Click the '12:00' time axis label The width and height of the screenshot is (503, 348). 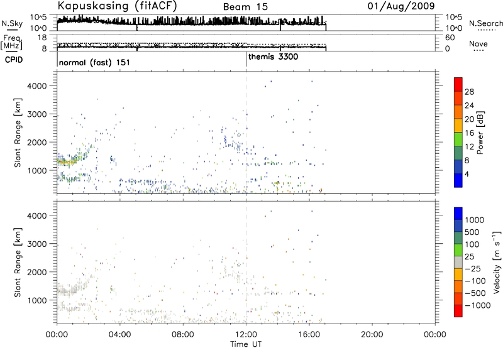(x=246, y=335)
